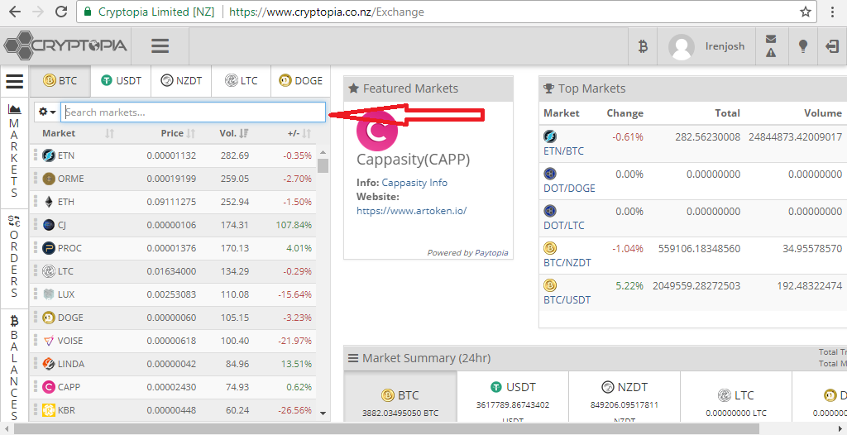Open DOT/DOGE in Top Markets
This screenshot has width=847, height=435.
569,189
